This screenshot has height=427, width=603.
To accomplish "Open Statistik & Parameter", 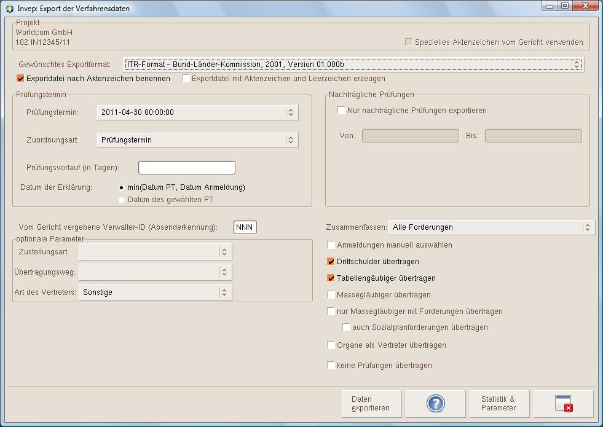I will (499, 404).
